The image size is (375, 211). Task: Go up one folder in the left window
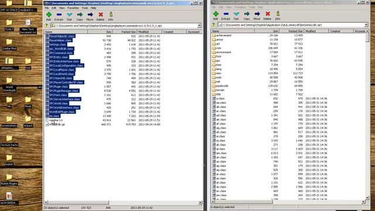47,26
